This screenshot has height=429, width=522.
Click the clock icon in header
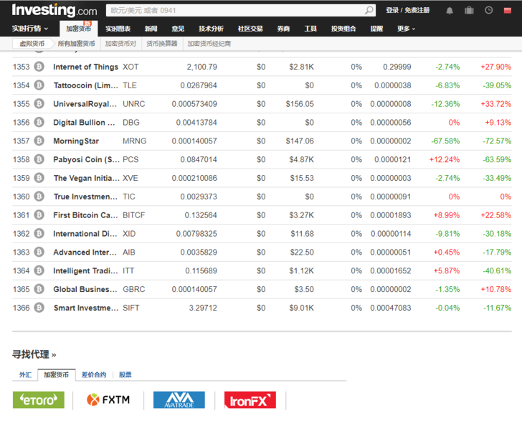pyautogui.click(x=489, y=11)
